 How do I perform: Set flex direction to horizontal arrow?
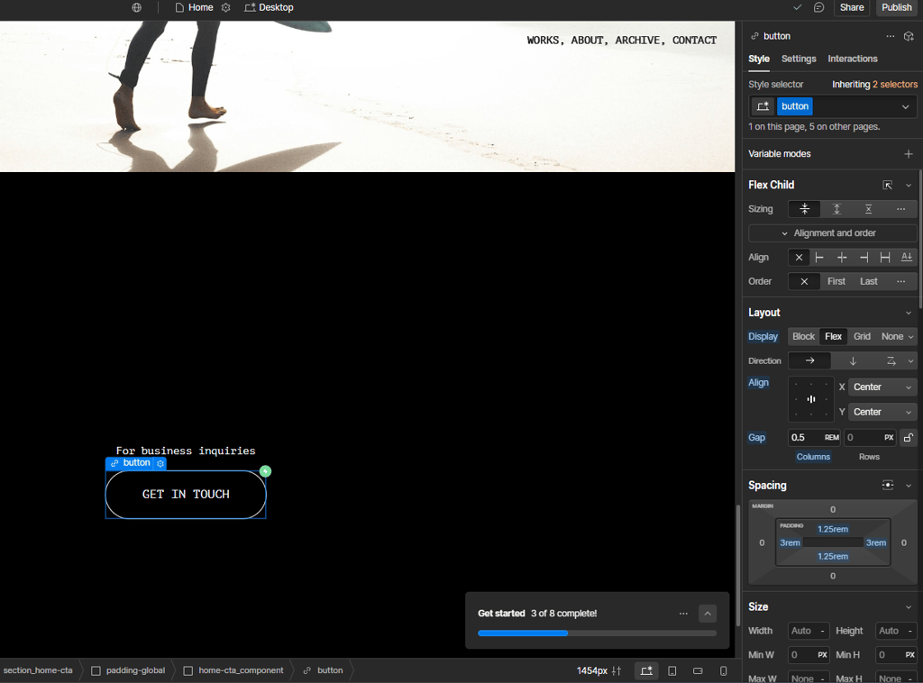(x=810, y=361)
